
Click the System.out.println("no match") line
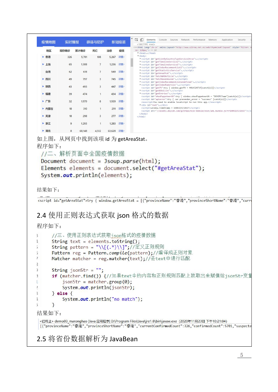coord(102,299)
